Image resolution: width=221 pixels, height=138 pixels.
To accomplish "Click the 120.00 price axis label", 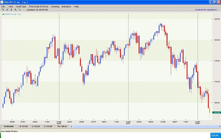I will point(217,40).
